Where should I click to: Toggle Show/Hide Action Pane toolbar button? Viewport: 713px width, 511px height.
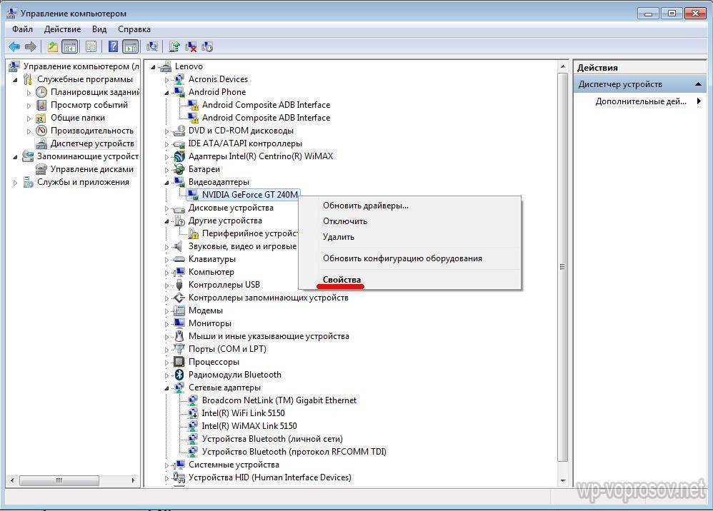(x=130, y=47)
